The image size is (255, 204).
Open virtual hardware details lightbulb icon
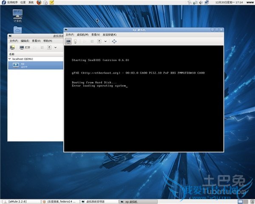[x=75, y=41]
